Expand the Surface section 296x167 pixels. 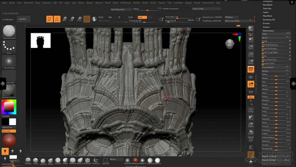pyautogui.click(x=266, y=27)
